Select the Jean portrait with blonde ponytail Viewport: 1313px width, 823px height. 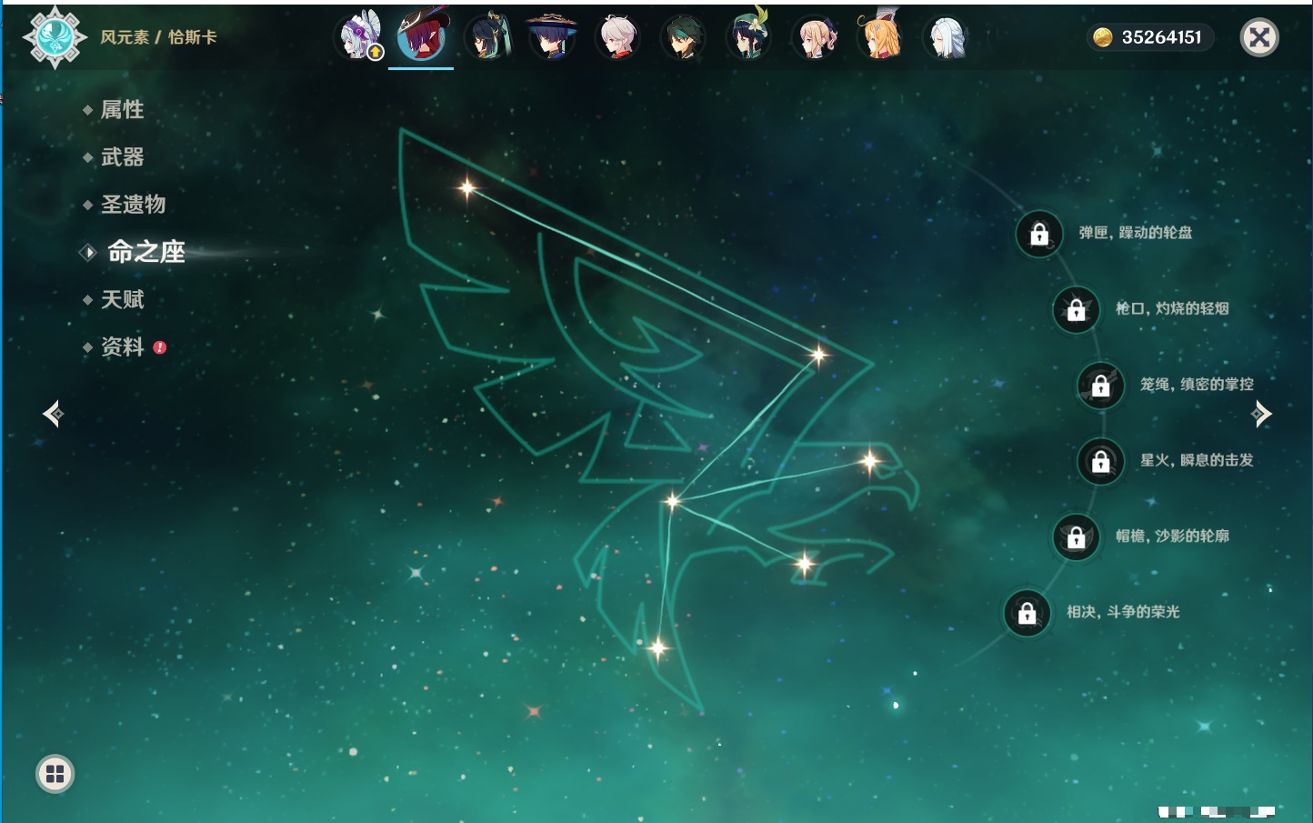coord(814,37)
